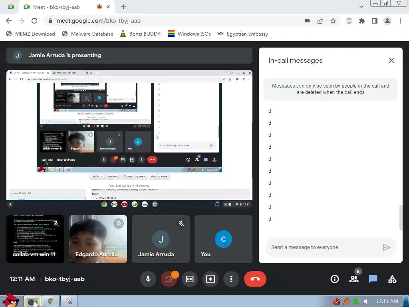
Task: Expand the tab search chevron
Action: pyautogui.click(x=361, y=7)
